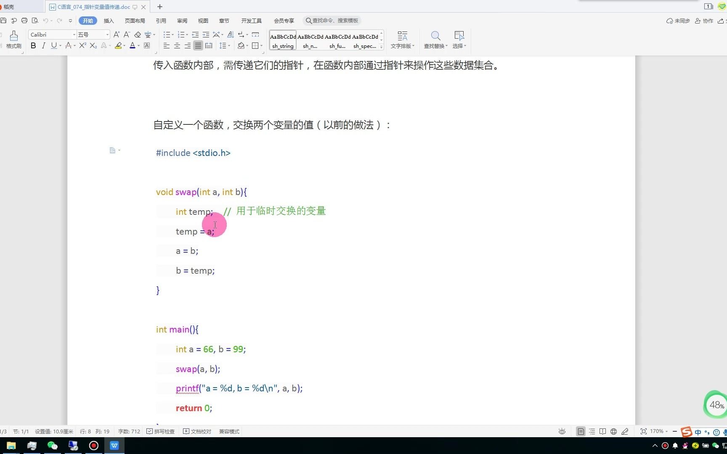Toggle italic formatting
The height and width of the screenshot is (454, 727).
[x=43, y=45]
